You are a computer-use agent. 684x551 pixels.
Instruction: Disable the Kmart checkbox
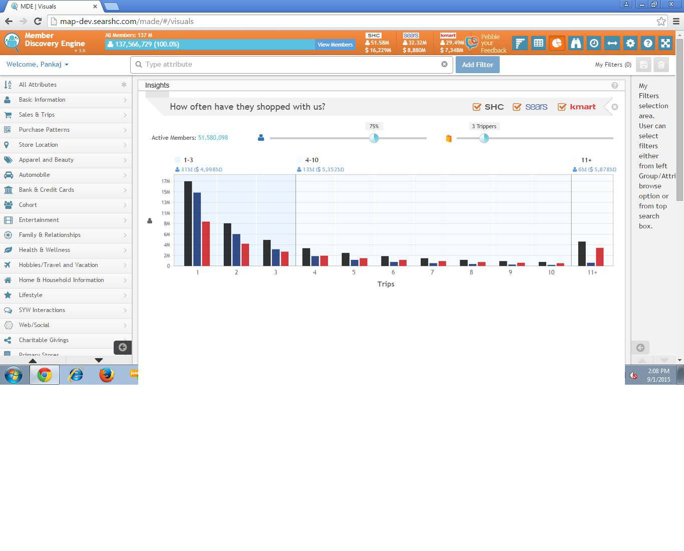click(x=562, y=107)
